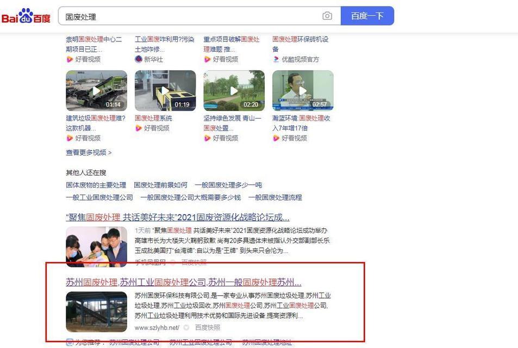Image resolution: width=518 pixels, height=348 pixels.
Task: Open 崇明固废处理中心二期项目 video title
Action: tap(94, 44)
